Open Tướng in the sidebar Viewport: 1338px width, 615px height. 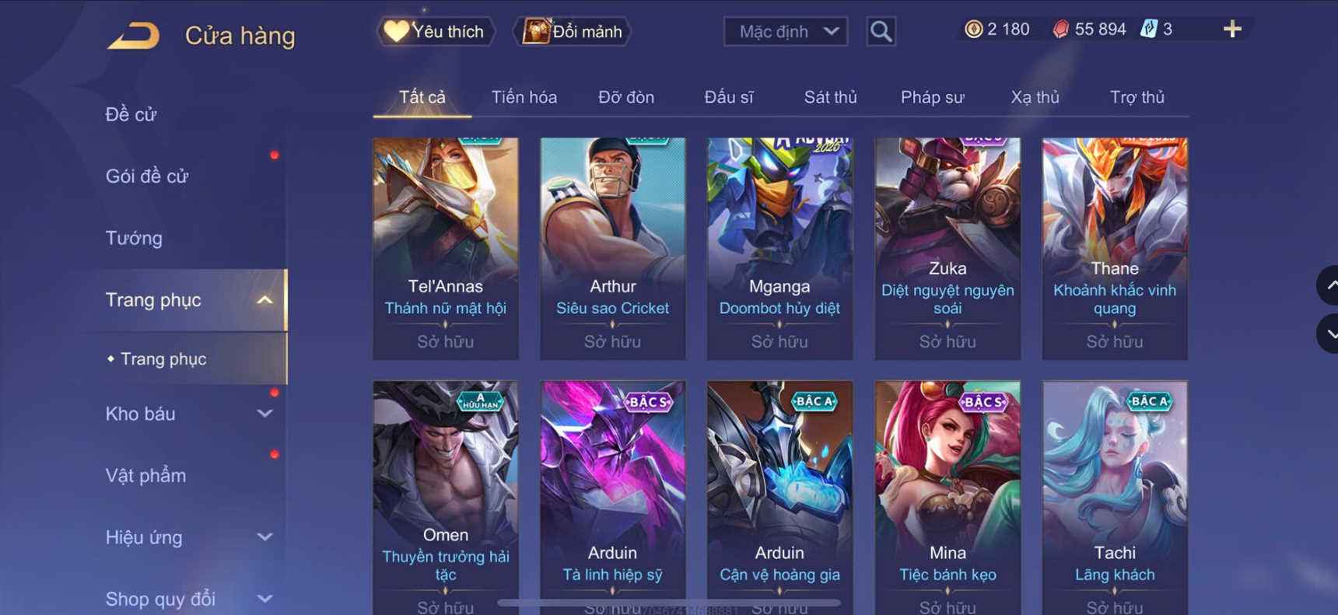point(134,238)
